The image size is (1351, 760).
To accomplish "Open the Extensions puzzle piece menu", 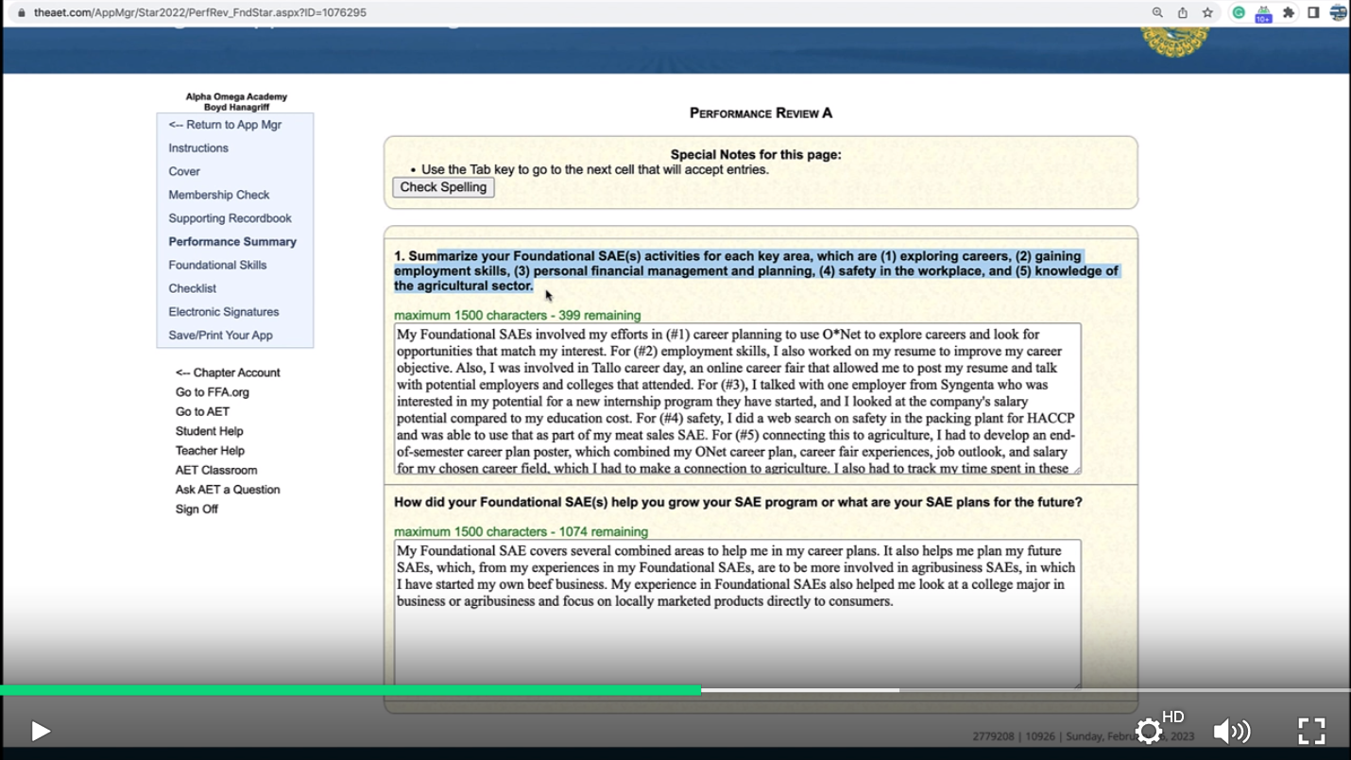I will 1289,12.
